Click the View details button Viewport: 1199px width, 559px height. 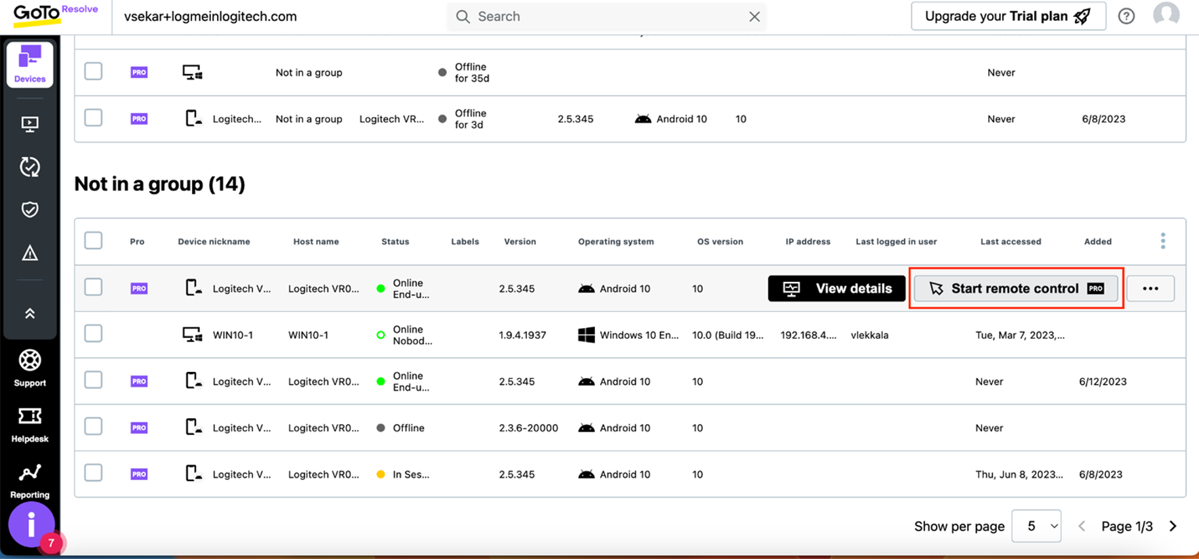coord(836,289)
